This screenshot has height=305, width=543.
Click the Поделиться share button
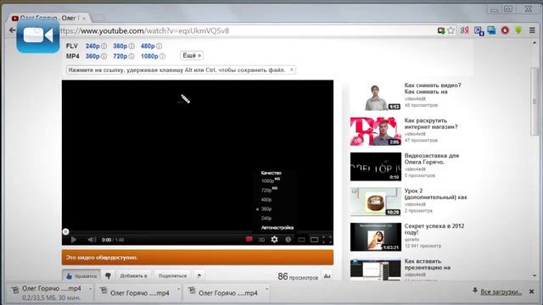(x=172, y=275)
